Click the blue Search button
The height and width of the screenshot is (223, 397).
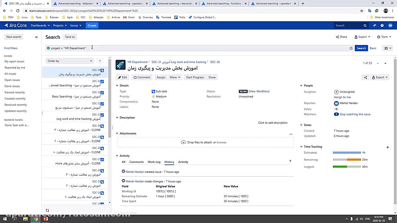pyautogui.click(x=361, y=48)
